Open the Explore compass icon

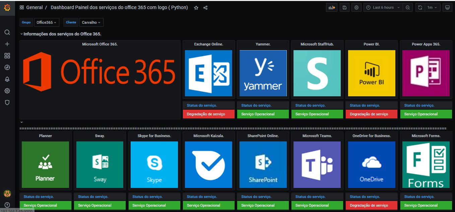(7, 68)
